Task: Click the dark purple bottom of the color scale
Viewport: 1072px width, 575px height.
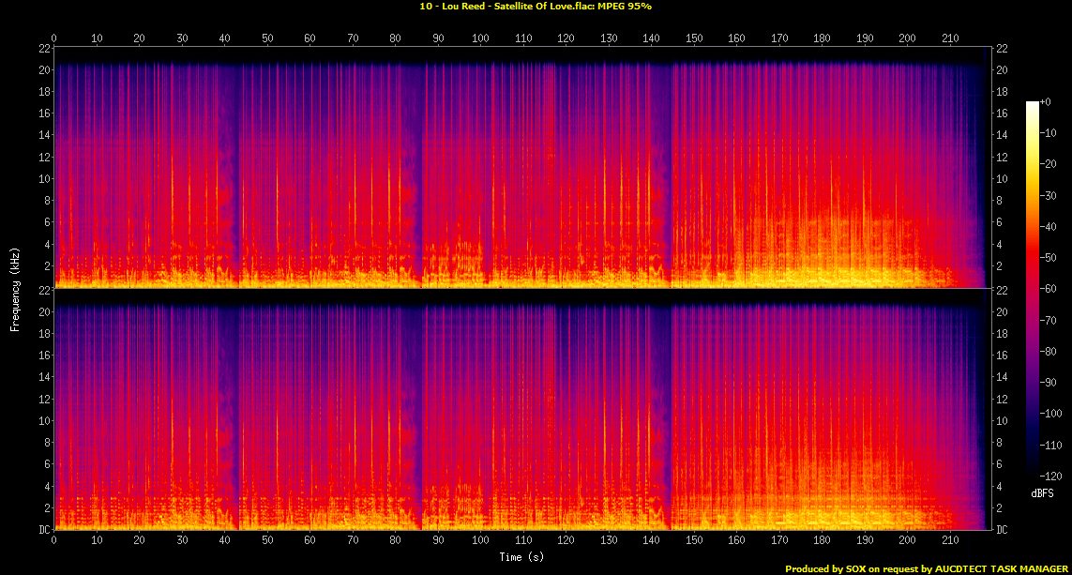Action: click(1033, 474)
